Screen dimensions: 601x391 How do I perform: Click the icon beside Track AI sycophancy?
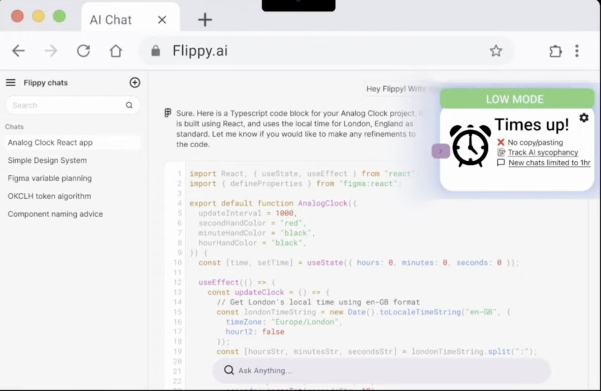(x=501, y=152)
